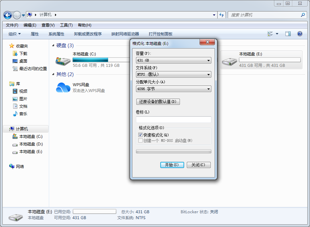310x227 pixels.
Task: Open 下载 folder in sidebar
Action: 20,53
